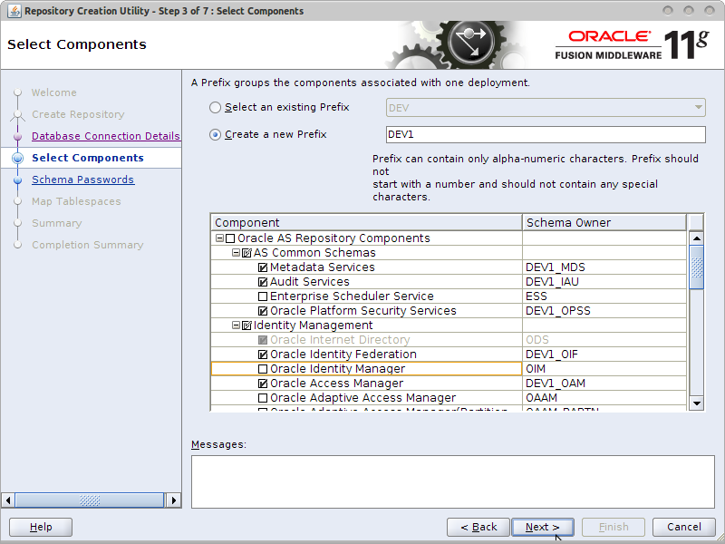Collapse Oracle AS Repository Components tree node

point(219,238)
